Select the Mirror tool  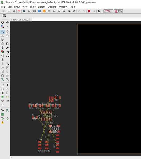[x=3, y=36]
